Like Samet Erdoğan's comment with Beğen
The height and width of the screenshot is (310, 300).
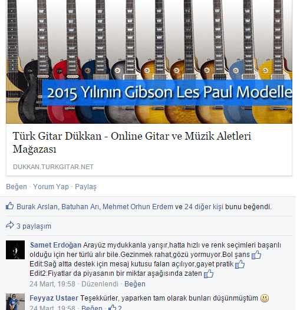135,284
